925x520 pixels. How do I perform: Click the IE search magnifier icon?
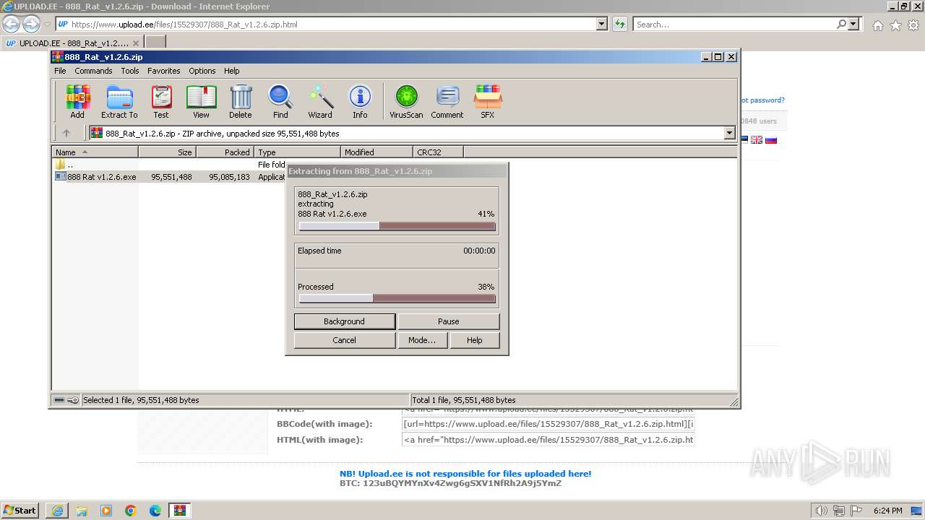point(841,24)
